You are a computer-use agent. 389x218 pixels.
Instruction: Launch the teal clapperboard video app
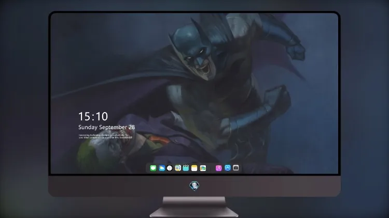click(x=186, y=168)
